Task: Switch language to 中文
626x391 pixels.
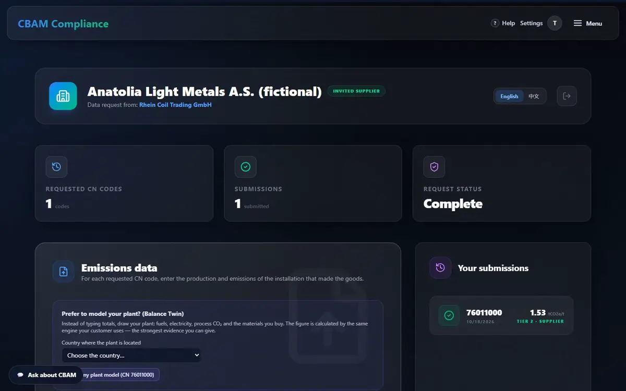Action: coord(534,96)
